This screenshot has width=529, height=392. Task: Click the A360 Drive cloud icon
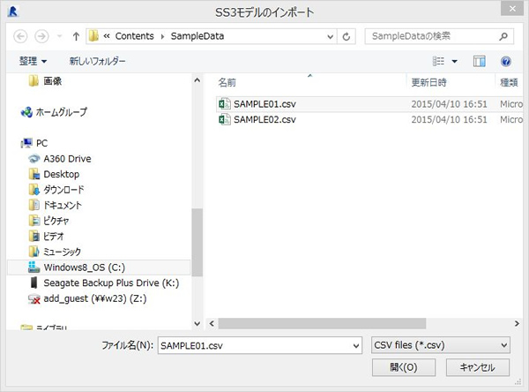pyautogui.click(x=34, y=159)
